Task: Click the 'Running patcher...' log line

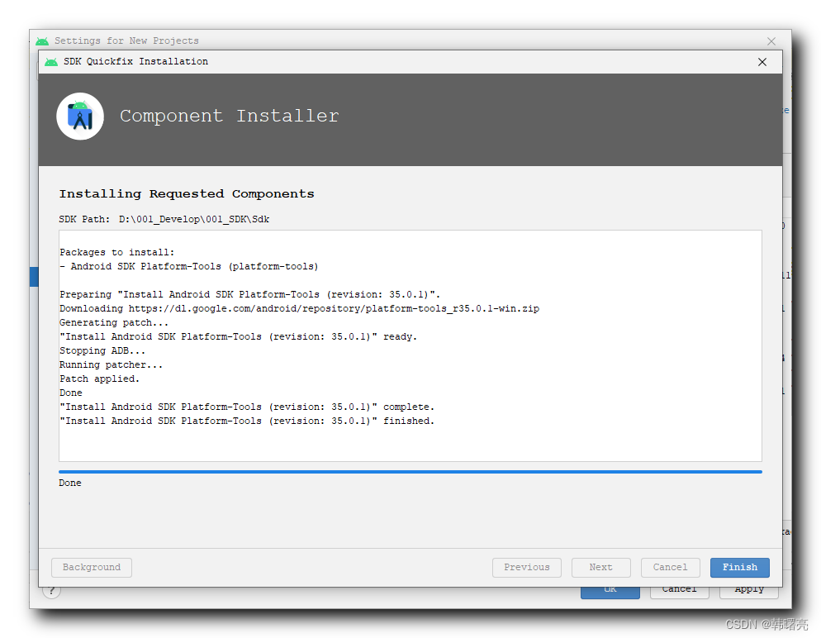Action: 111,364
